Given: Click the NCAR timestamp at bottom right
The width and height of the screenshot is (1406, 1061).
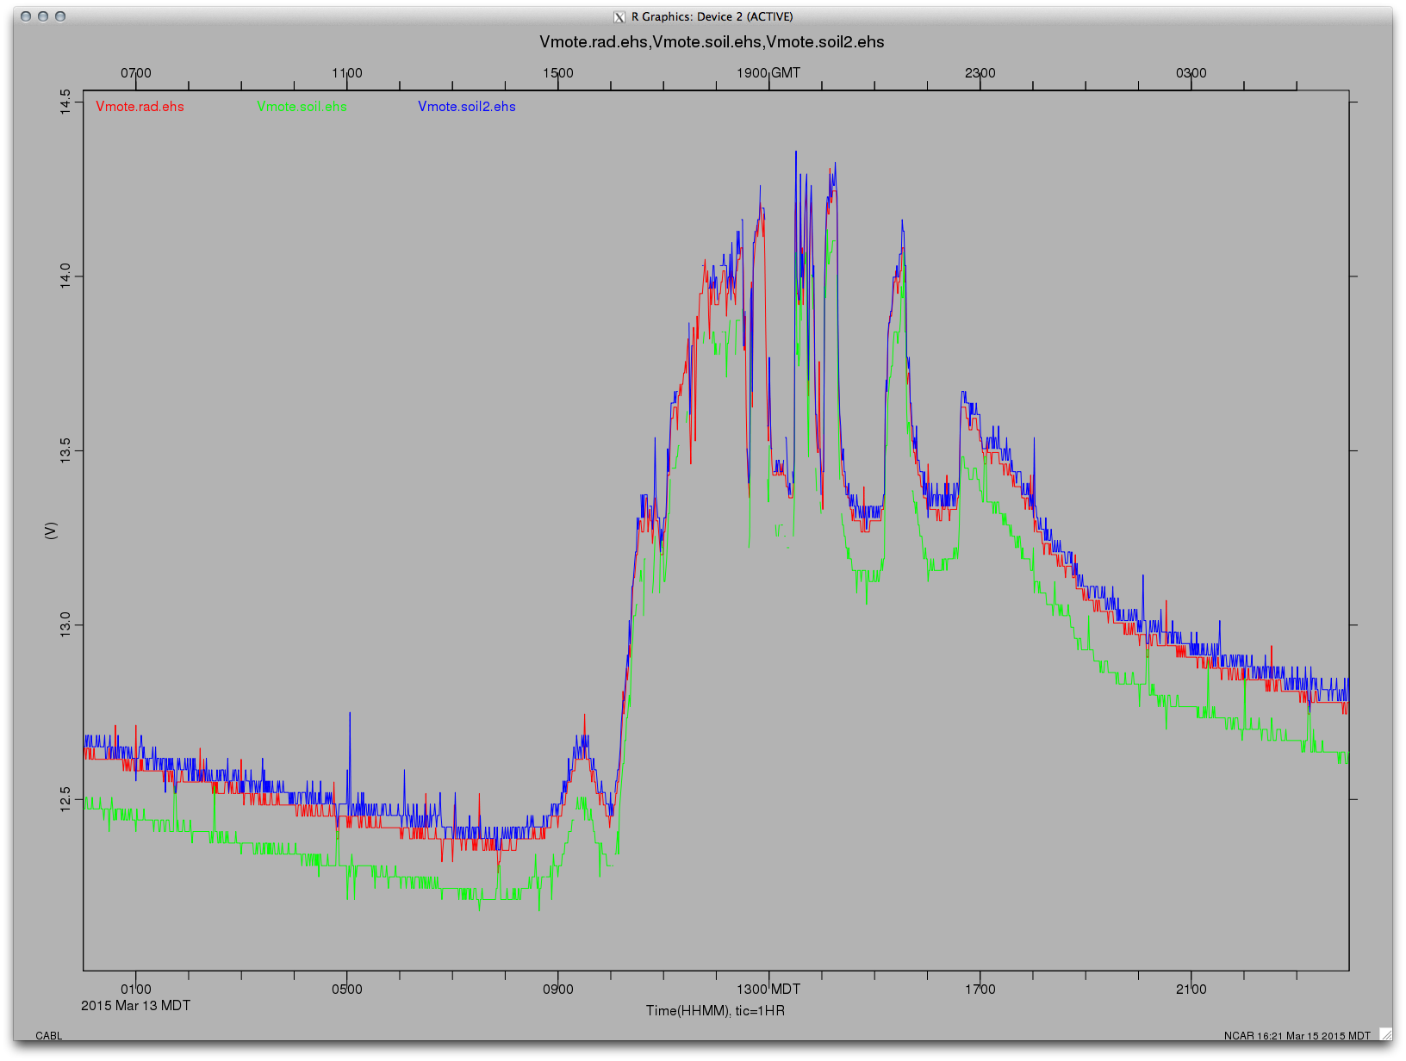Looking at the screenshot, I should click(1297, 1035).
